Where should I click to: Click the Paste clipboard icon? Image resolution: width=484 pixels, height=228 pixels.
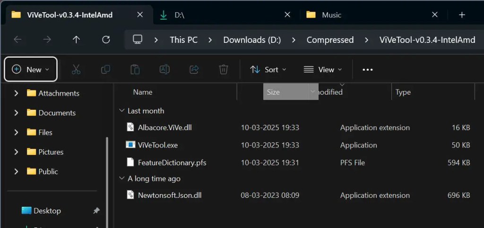click(135, 70)
